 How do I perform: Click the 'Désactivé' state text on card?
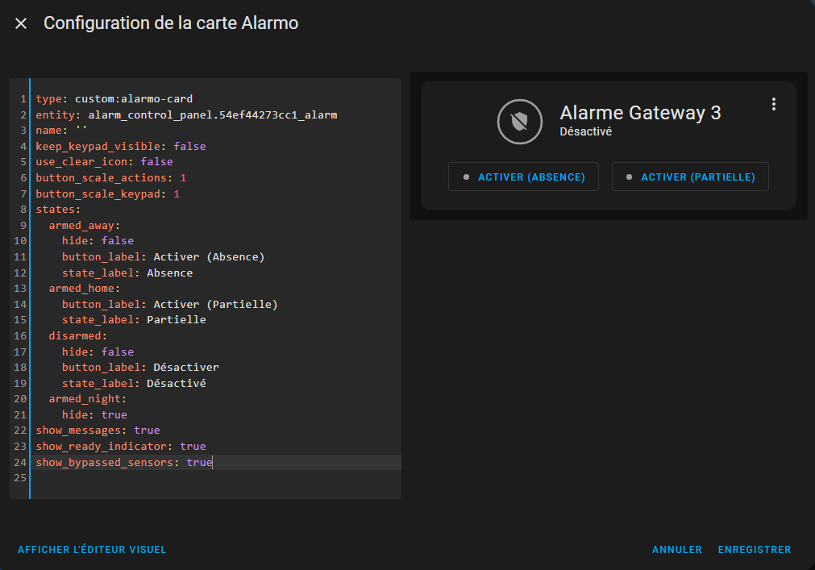[x=586, y=131]
